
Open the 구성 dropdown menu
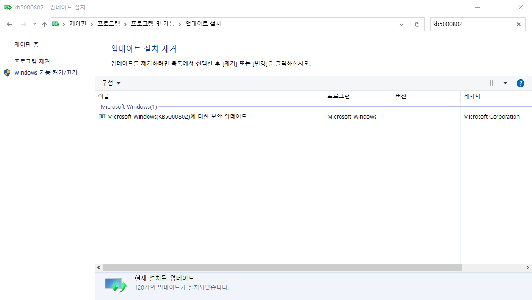pyautogui.click(x=111, y=83)
